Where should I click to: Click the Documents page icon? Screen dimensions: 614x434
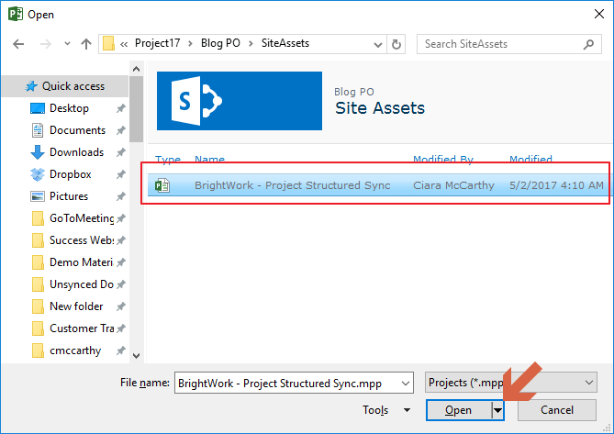coord(38,130)
